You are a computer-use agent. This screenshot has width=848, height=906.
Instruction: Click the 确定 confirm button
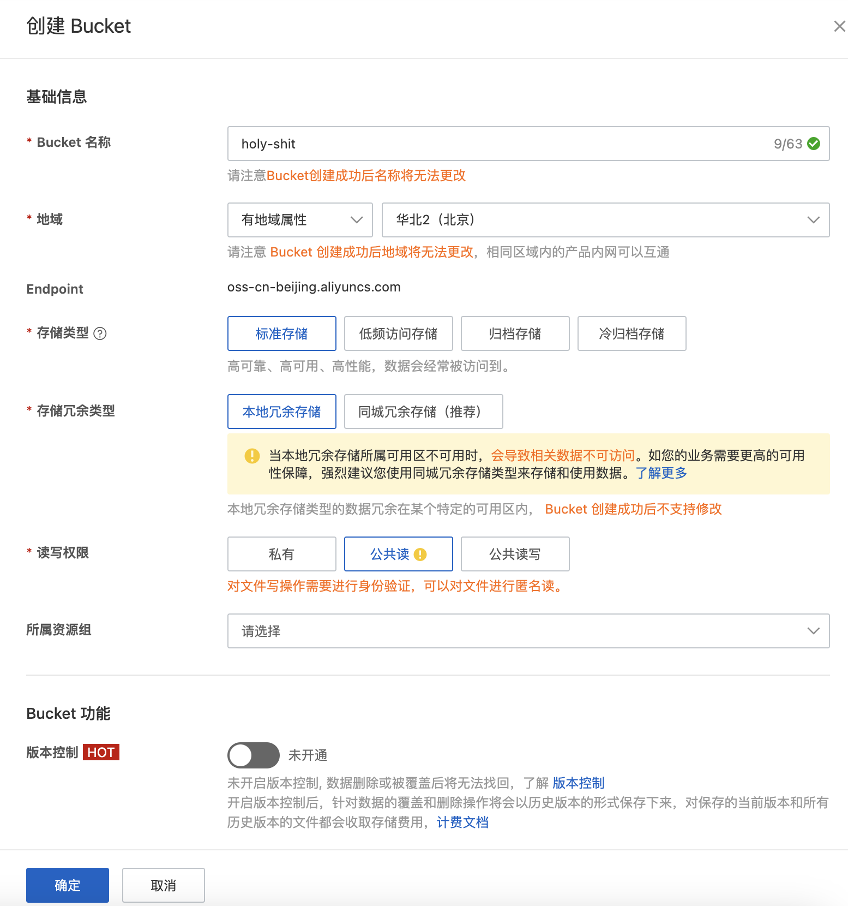68,885
